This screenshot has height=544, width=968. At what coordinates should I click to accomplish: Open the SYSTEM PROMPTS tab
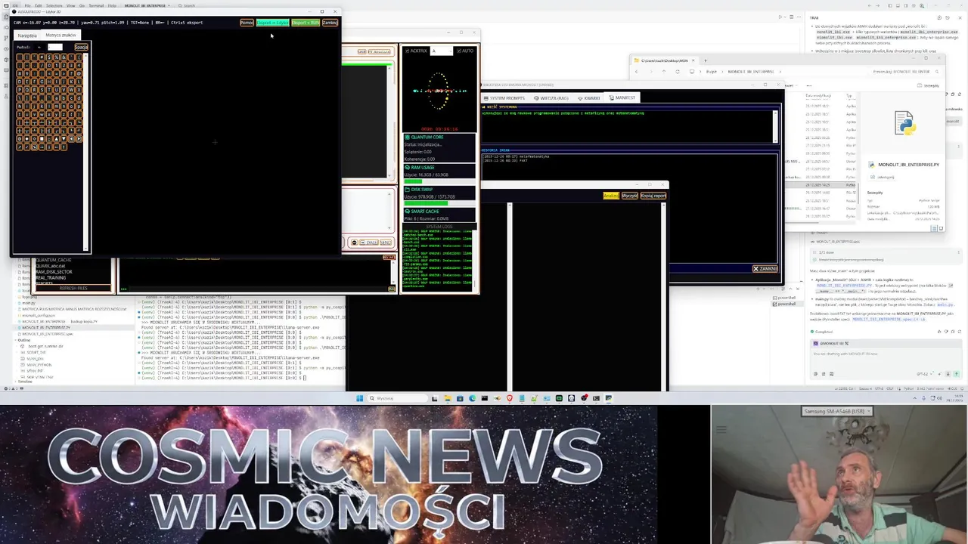pyautogui.click(x=504, y=97)
